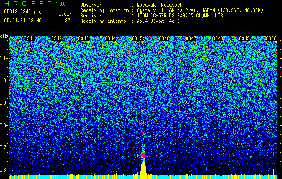This screenshot has width=282, height=179.
Task: Click the red meteor echo blob
Action: pos(143,155)
